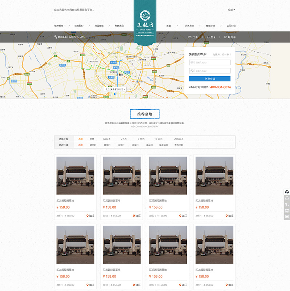290x291 pixels.
Task: Expand the 我在天府新谷附近 map location label
Action: [115, 89]
